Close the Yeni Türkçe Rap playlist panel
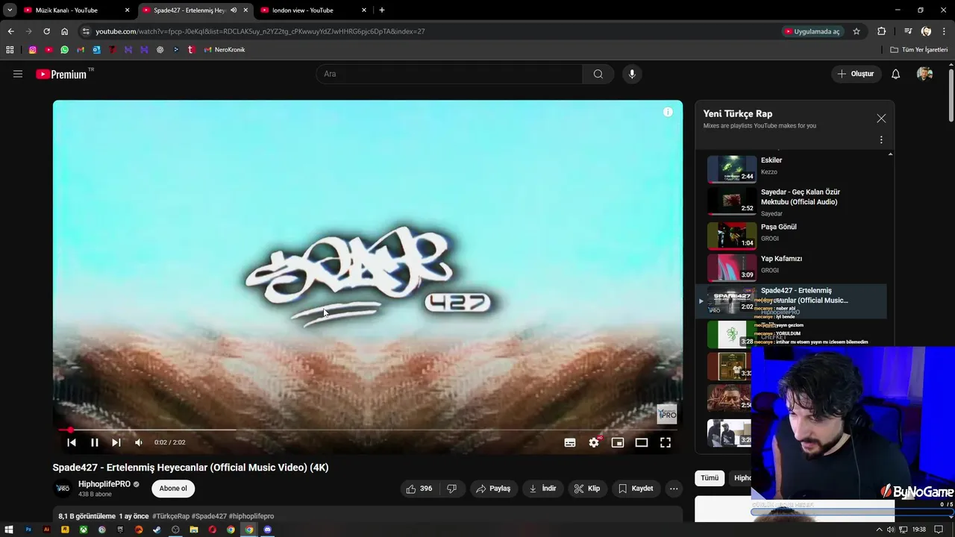 click(881, 119)
